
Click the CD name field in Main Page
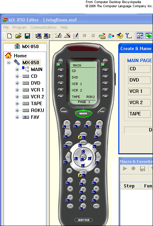point(139,69)
